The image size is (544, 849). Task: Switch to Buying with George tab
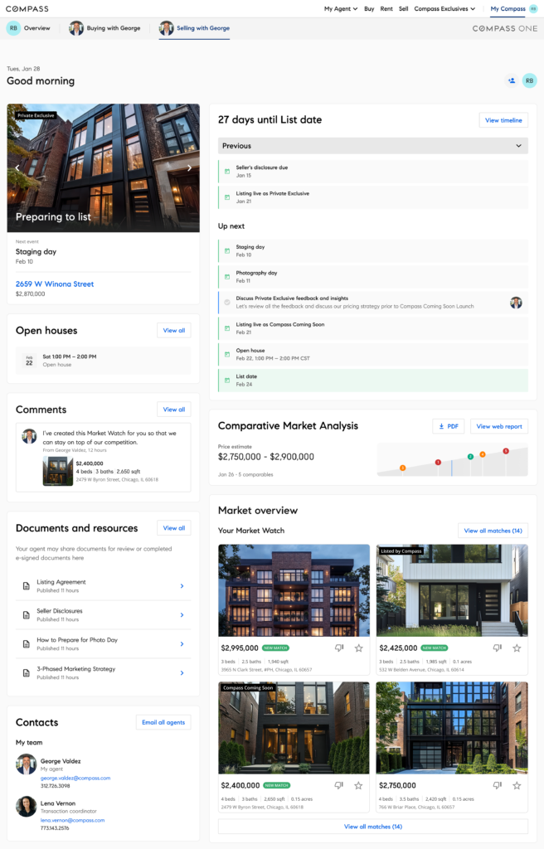pyautogui.click(x=105, y=28)
